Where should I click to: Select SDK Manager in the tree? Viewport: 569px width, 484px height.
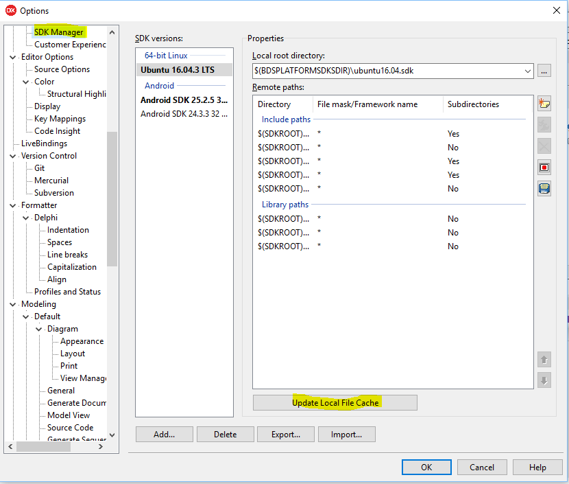[x=59, y=32]
